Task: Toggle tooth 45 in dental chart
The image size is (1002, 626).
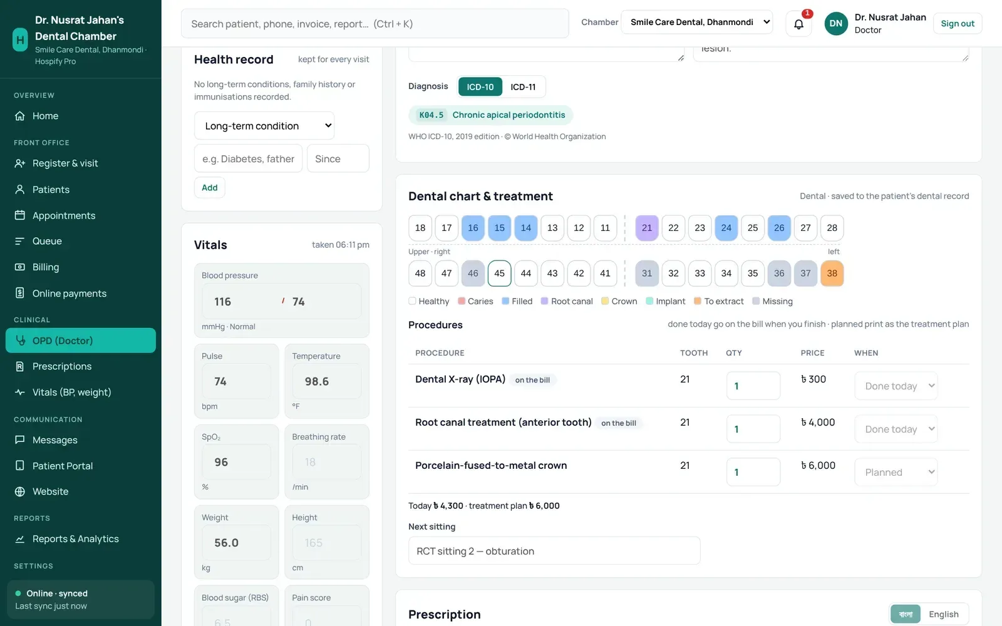Action: point(499,274)
